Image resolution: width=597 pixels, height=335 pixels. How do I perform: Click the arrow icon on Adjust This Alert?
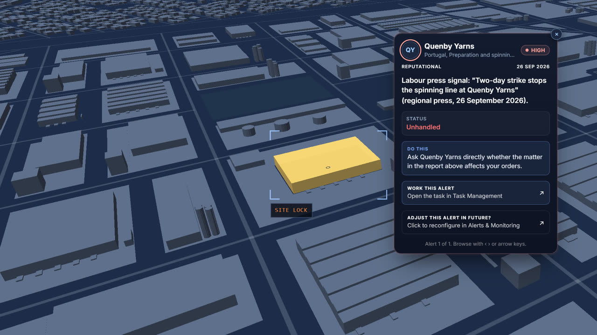click(541, 223)
